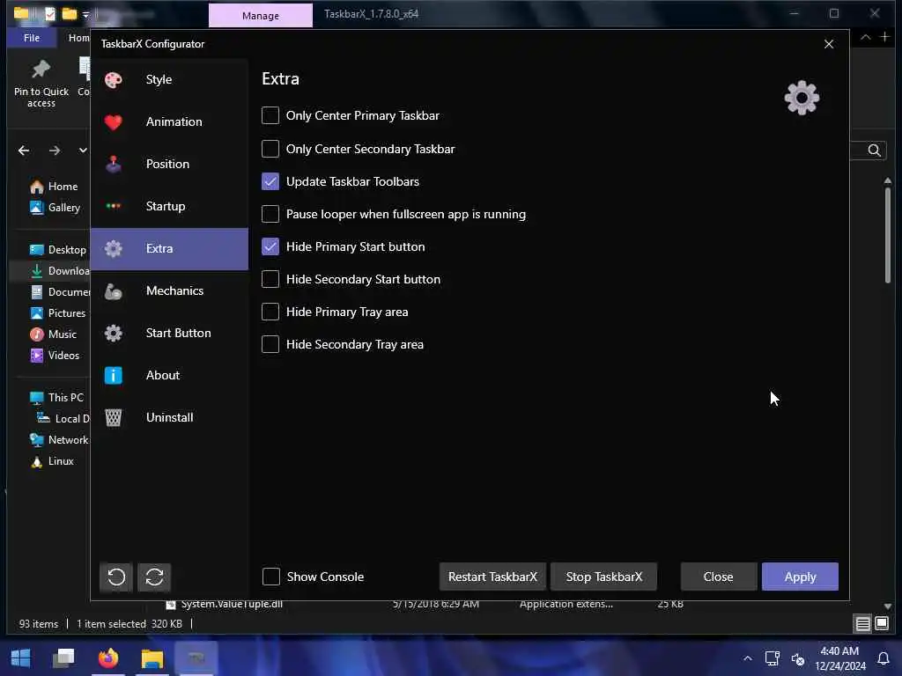Viewport: 902px width, 676px height.
Task: Enable the Show Console checkbox
Action: pos(271,577)
